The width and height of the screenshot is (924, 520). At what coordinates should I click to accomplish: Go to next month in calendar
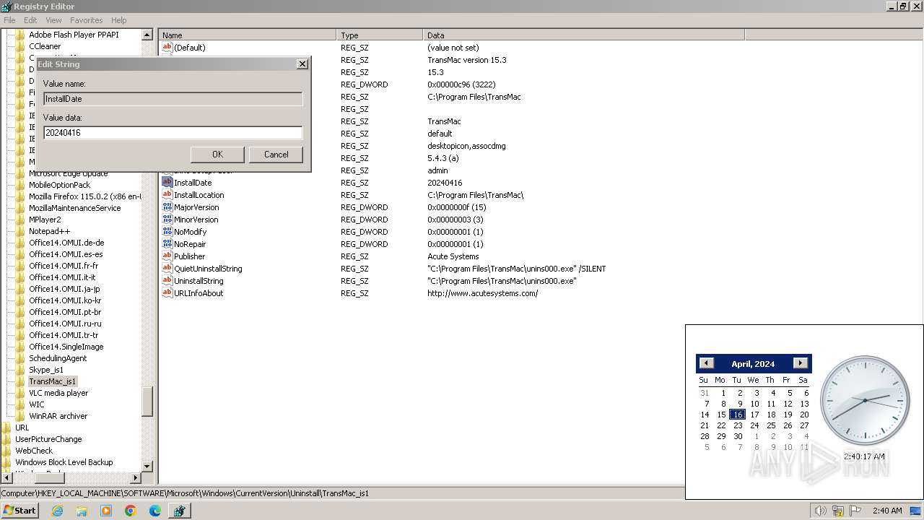click(x=800, y=363)
